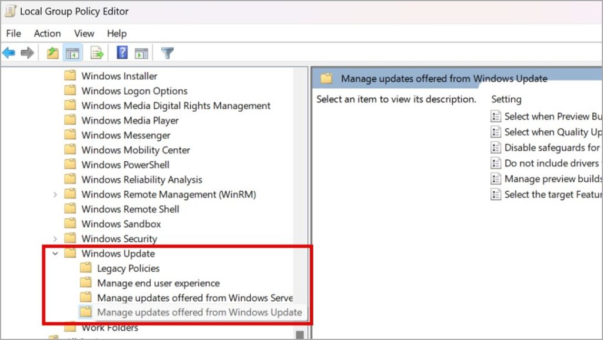Toggle the Show/Hide Console Tree icon
The image size is (603, 340).
(71, 52)
